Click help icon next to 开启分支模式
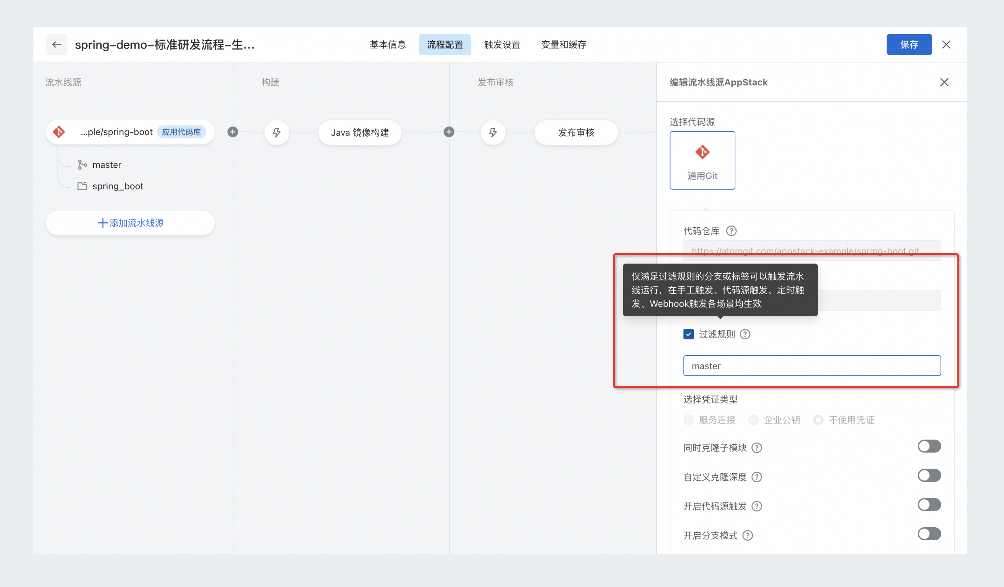Image resolution: width=1004 pixels, height=587 pixels. [x=748, y=535]
